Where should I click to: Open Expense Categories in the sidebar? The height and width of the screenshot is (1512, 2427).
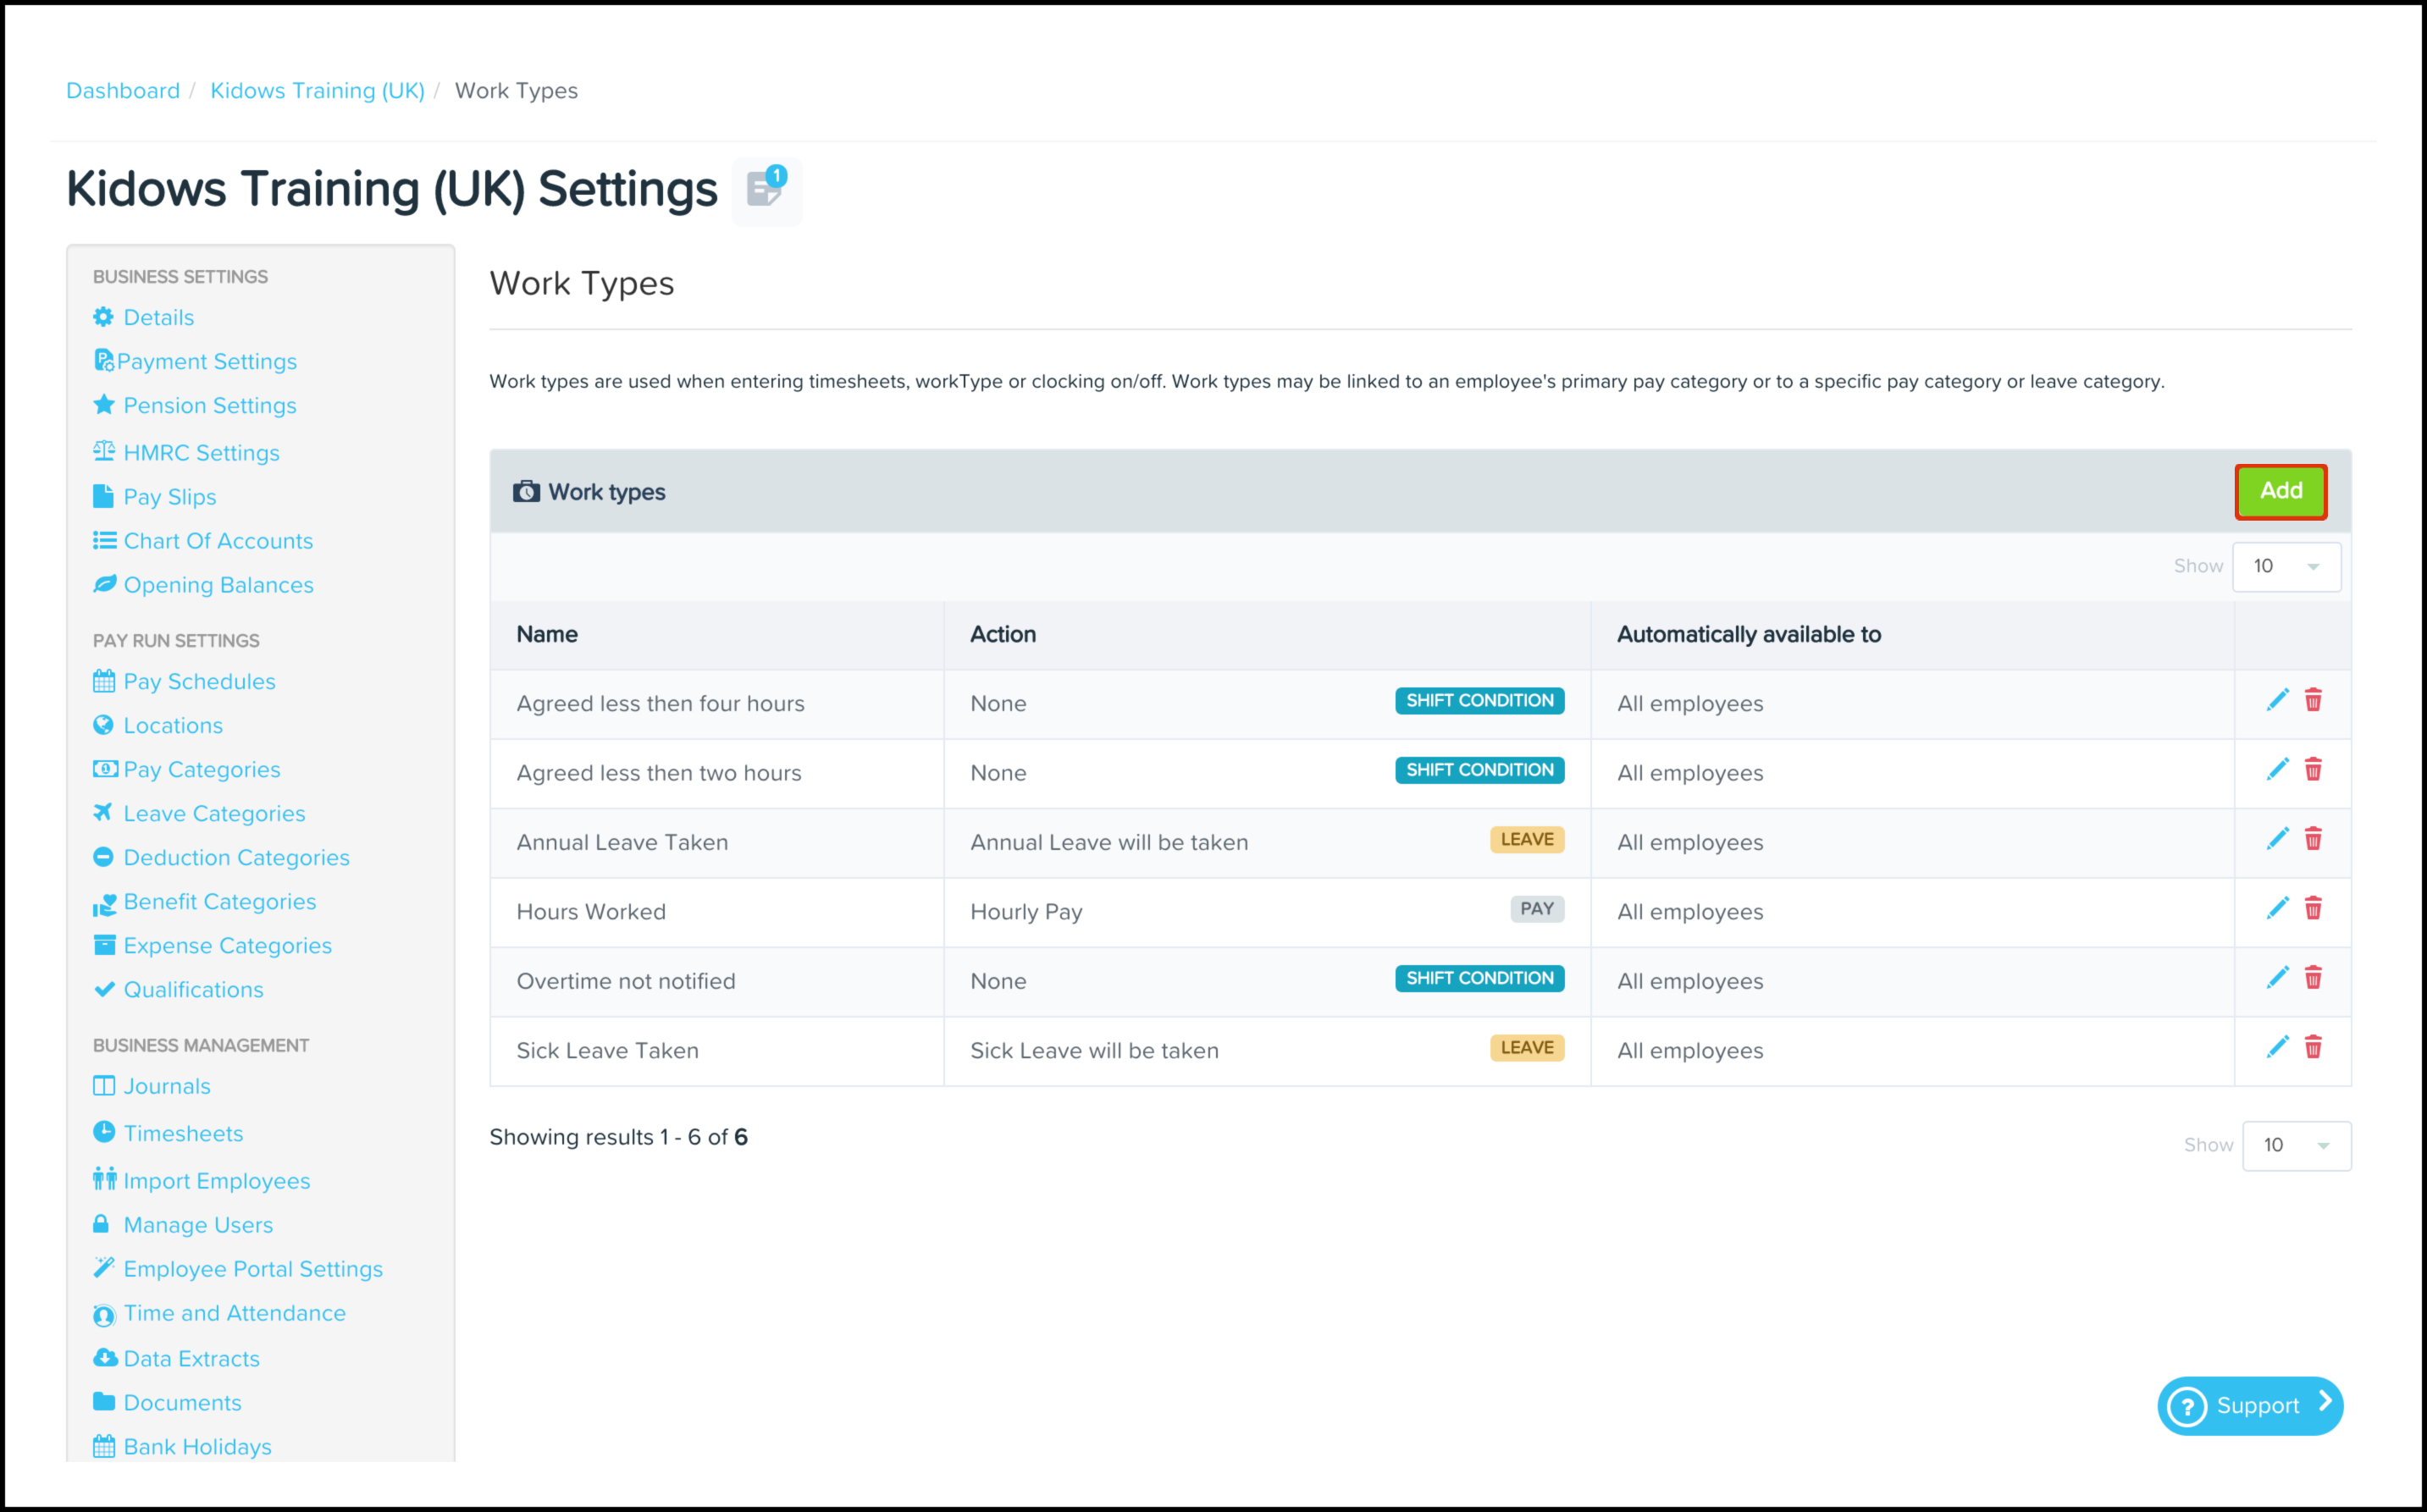pyautogui.click(x=228, y=946)
